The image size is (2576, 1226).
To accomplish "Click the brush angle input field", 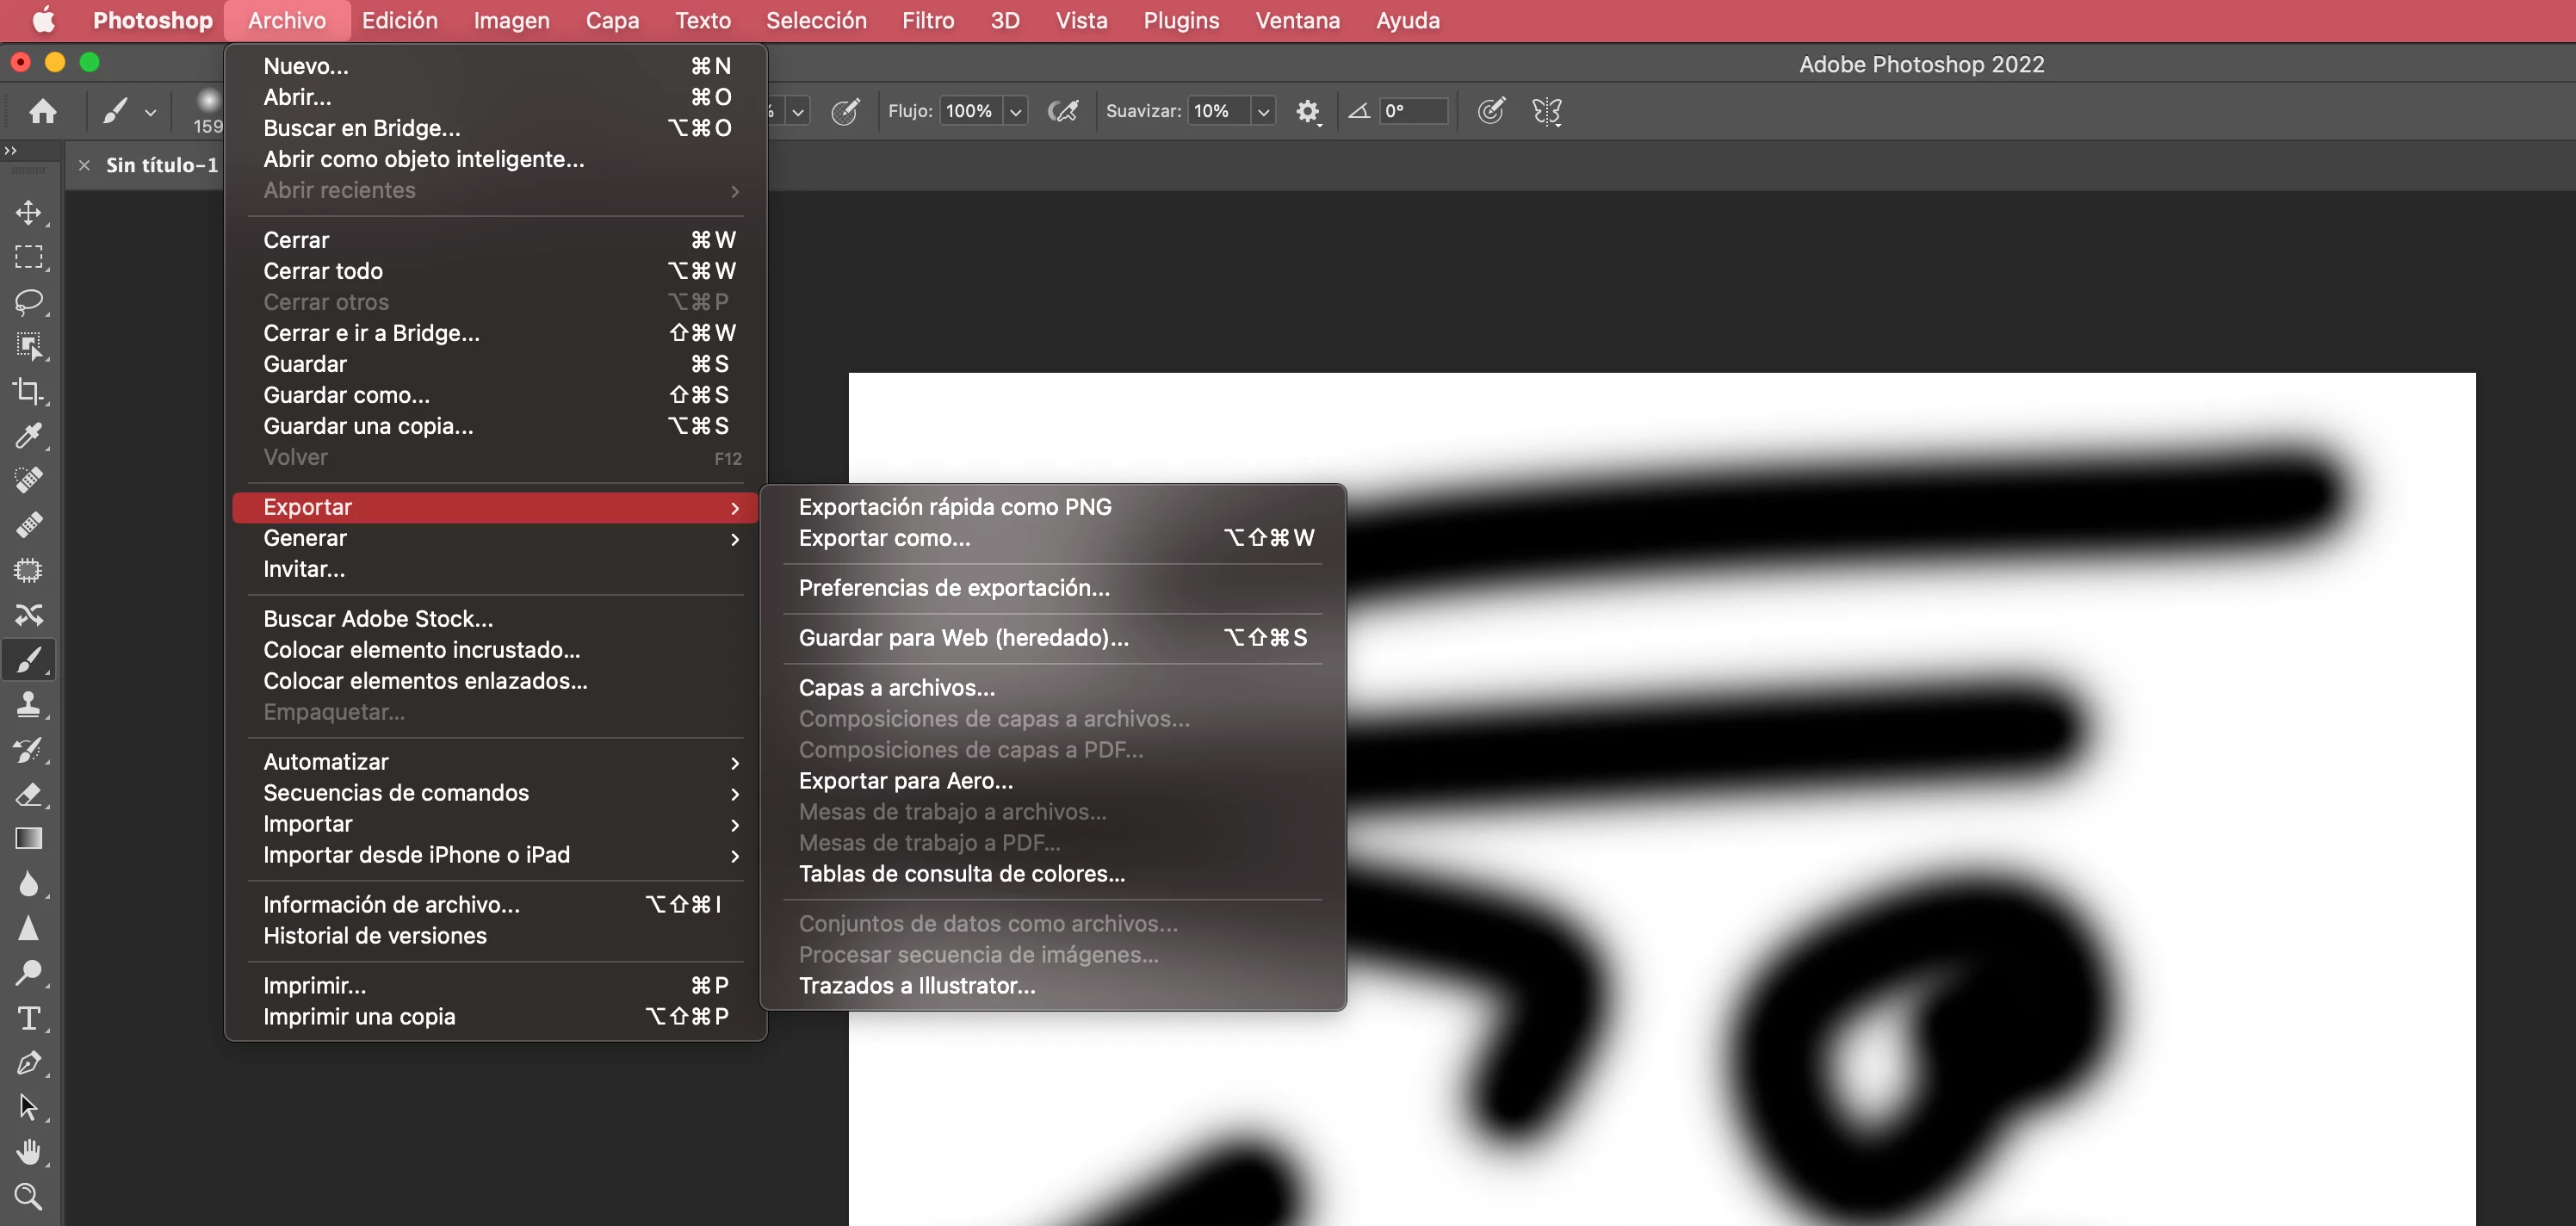I will coord(1412,111).
